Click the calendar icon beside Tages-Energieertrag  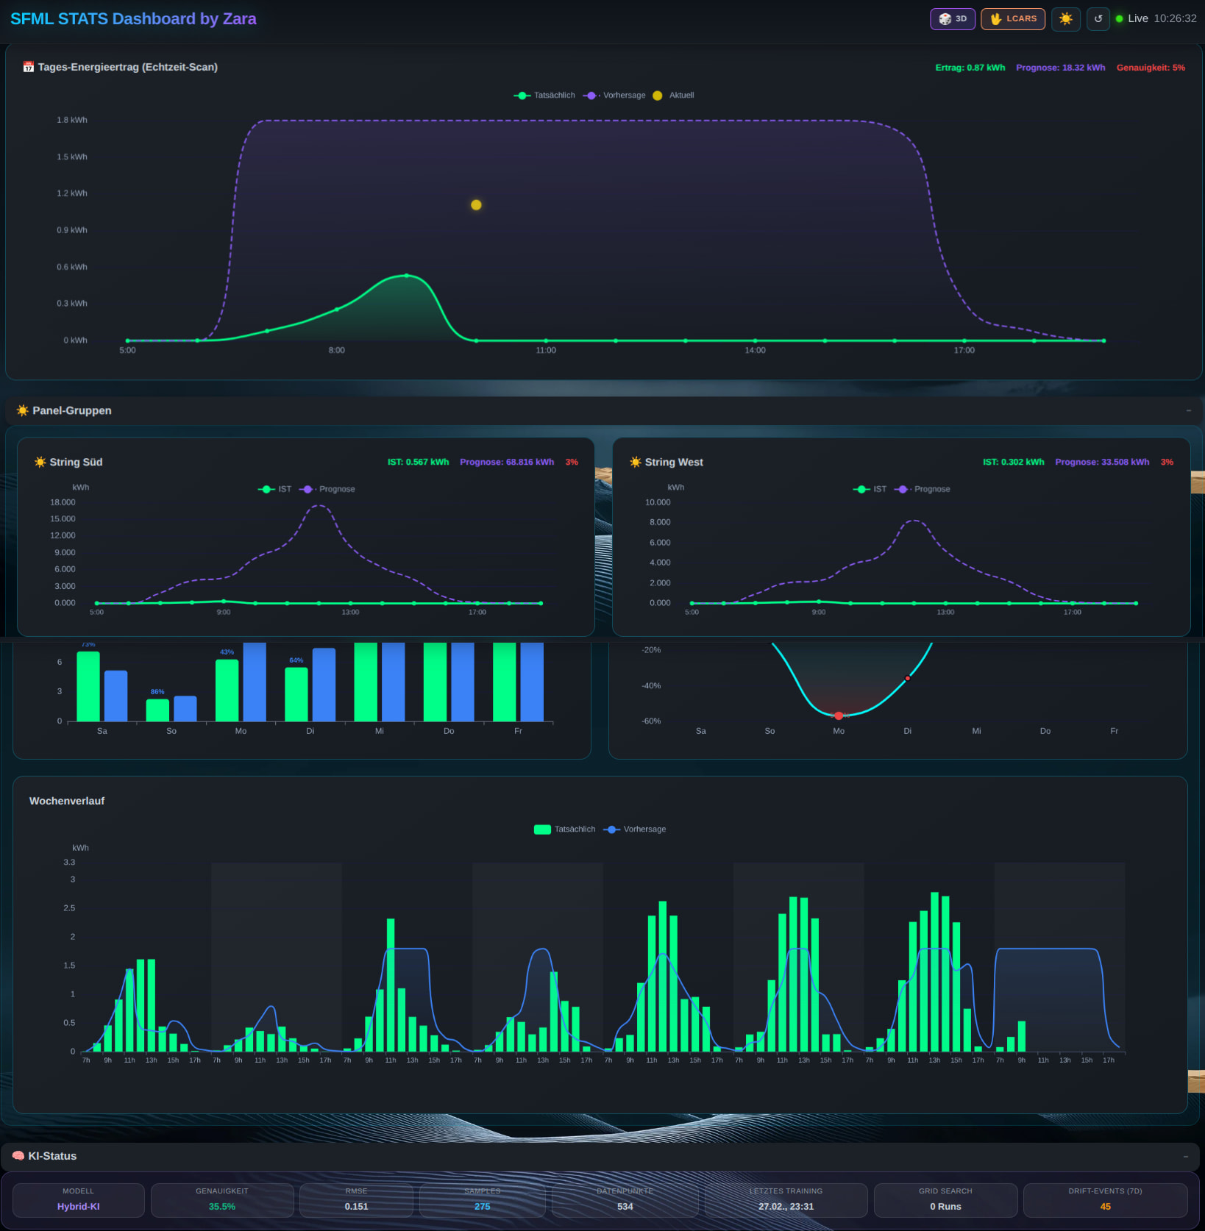pos(29,67)
